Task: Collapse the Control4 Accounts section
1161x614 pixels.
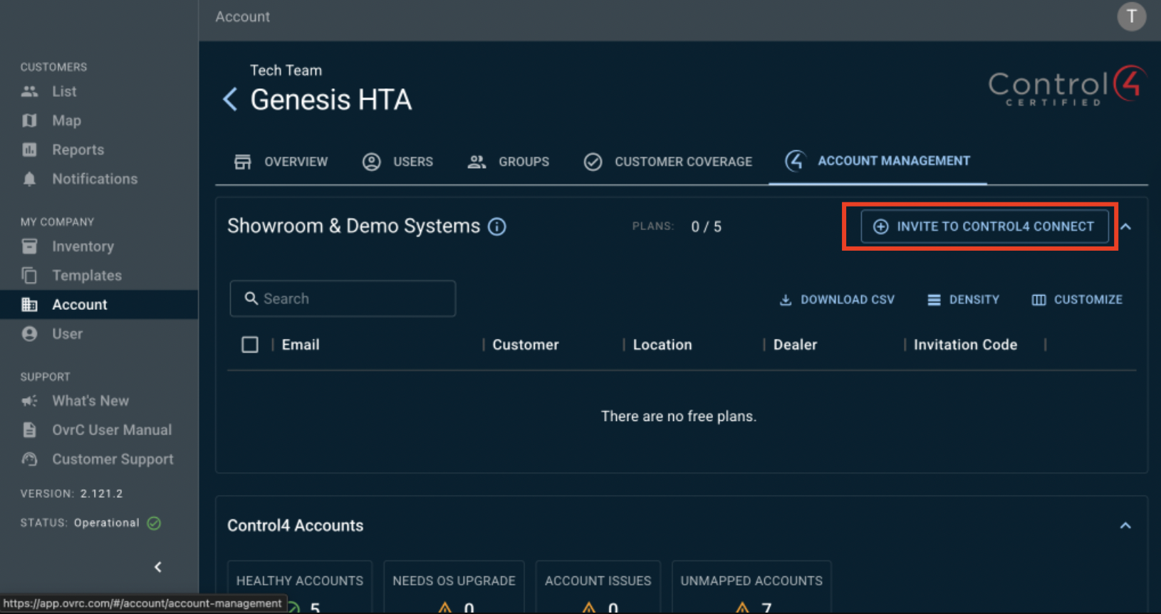Action: [x=1125, y=526]
